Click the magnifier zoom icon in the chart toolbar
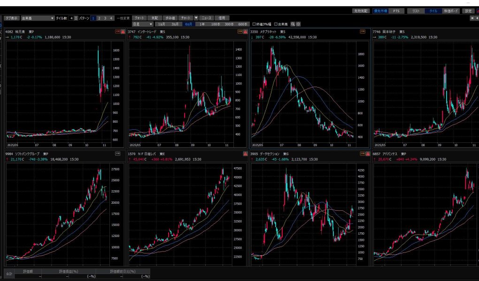 click(x=293, y=24)
